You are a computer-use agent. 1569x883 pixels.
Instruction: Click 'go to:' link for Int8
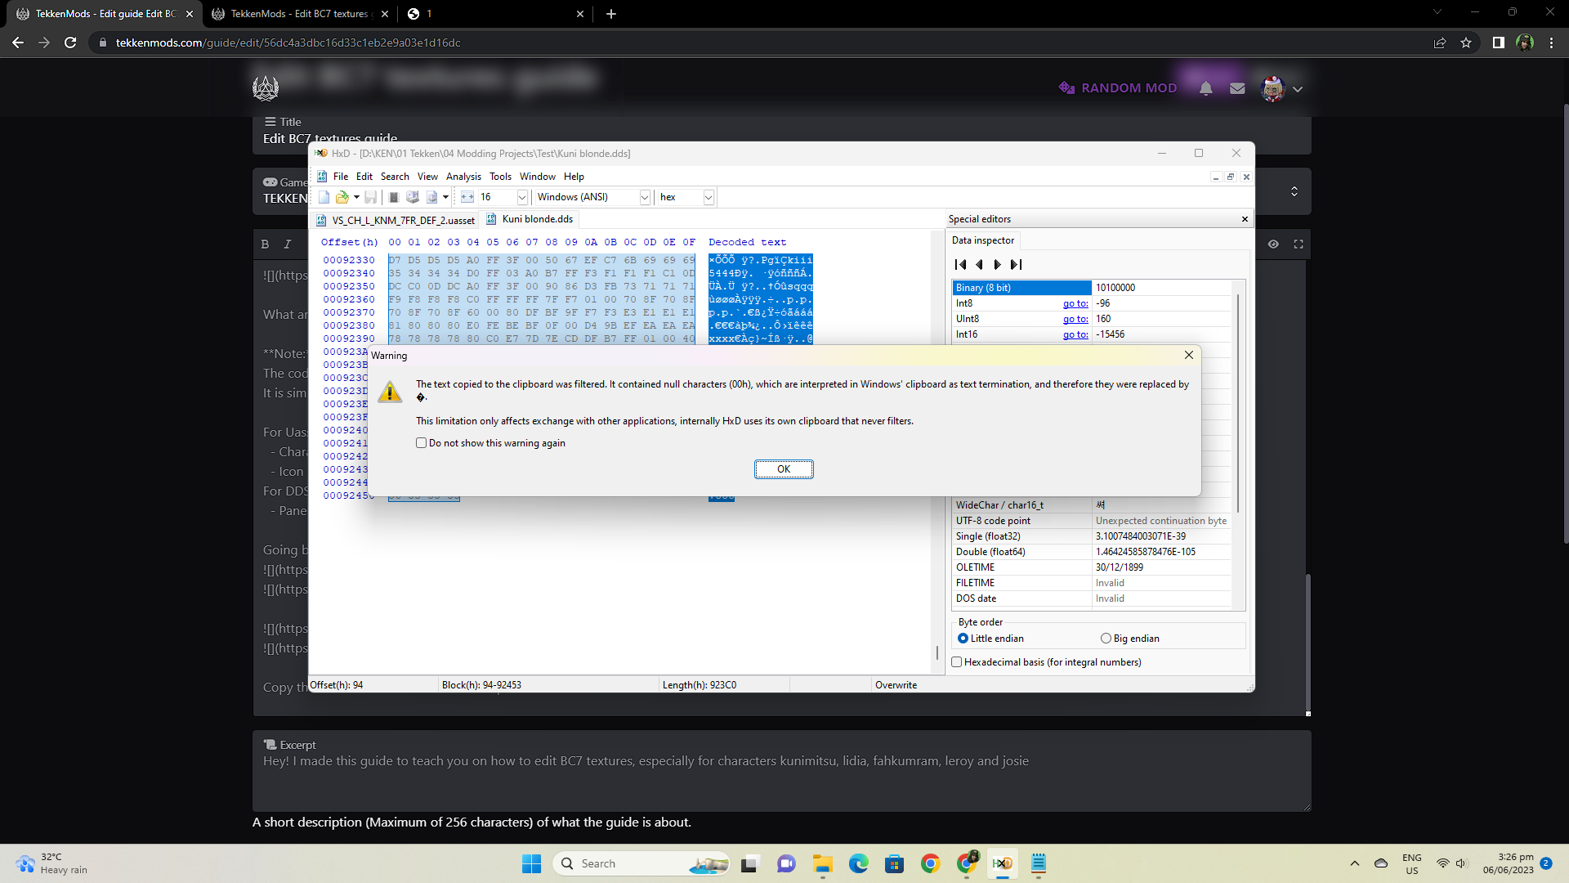click(1075, 303)
